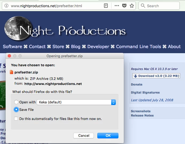Open the Release Notes link
Viewport: 185px width, 144px height.
click(x=142, y=115)
